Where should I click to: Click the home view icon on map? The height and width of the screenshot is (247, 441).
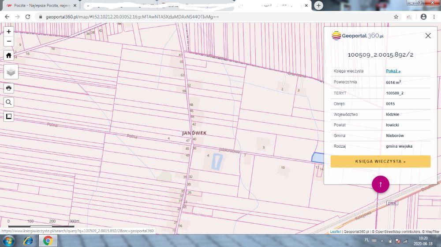(x=9, y=55)
